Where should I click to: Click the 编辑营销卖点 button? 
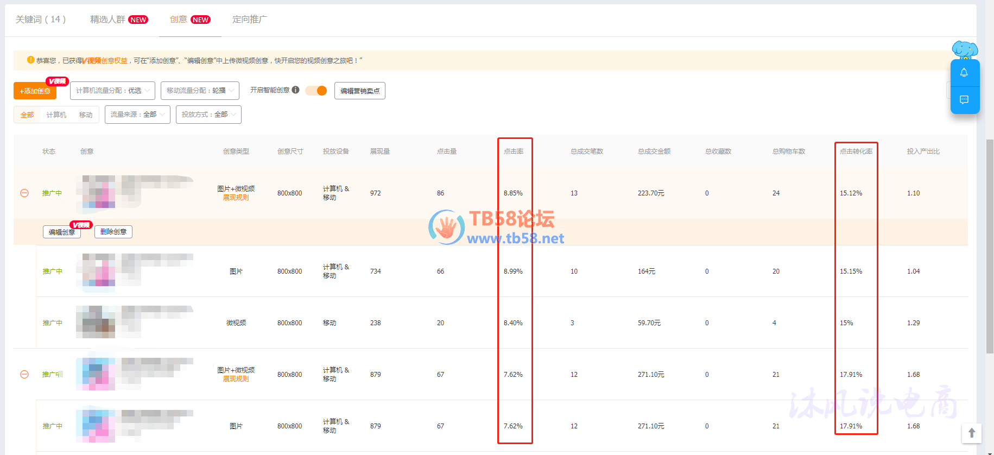[x=360, y=91]
